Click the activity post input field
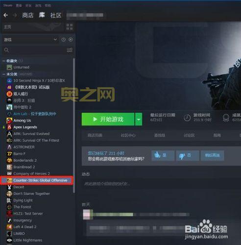Viewport: 241px width, 245px height. [x=161, y=184]
